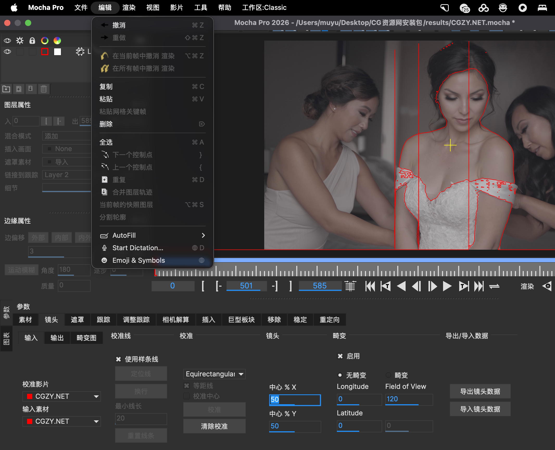Click the 导出镜头数据 button
The width and height of the screenshot is (555, 450).
(x=480, y=391)
